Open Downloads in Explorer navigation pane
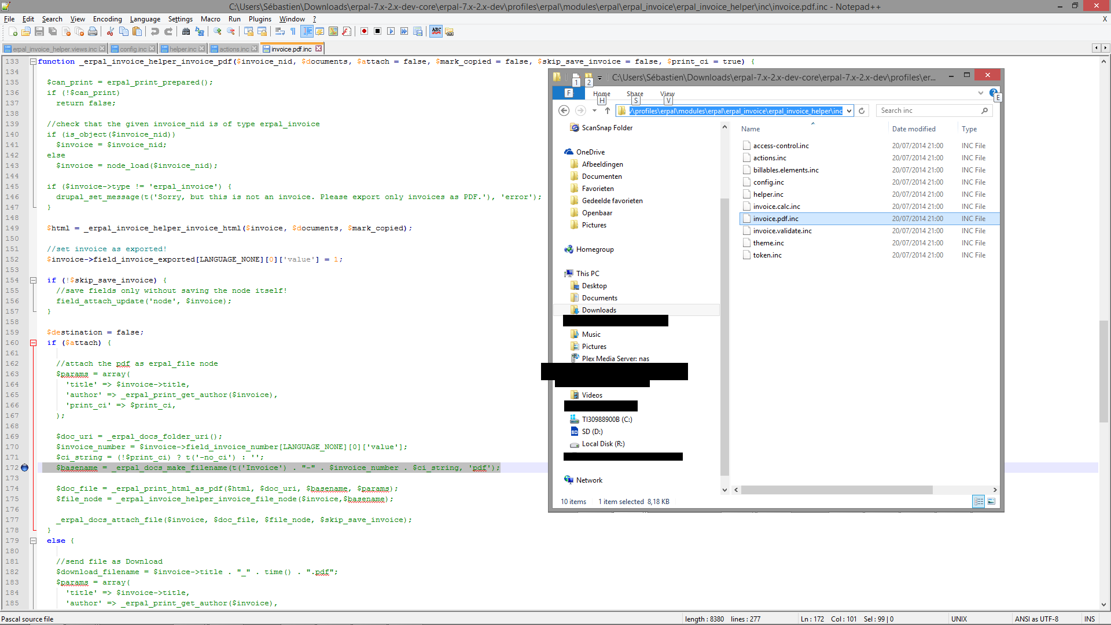This screenshot has height=625, width=1111. pyautogui.click(x=599, y=310)
